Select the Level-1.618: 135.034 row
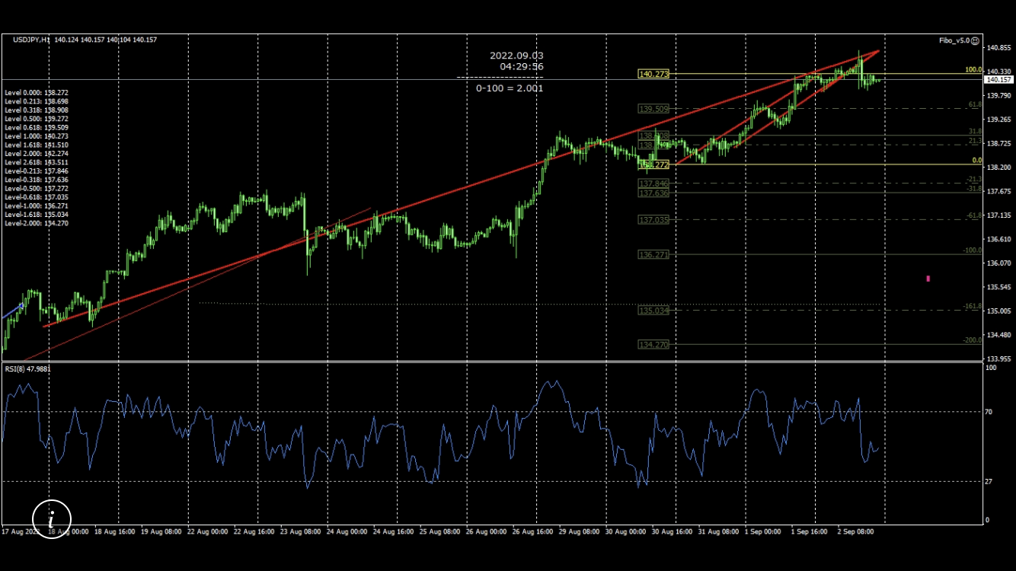Image resolution: width=1016 pixels, height=571 pixels. [x=37, y=215]
